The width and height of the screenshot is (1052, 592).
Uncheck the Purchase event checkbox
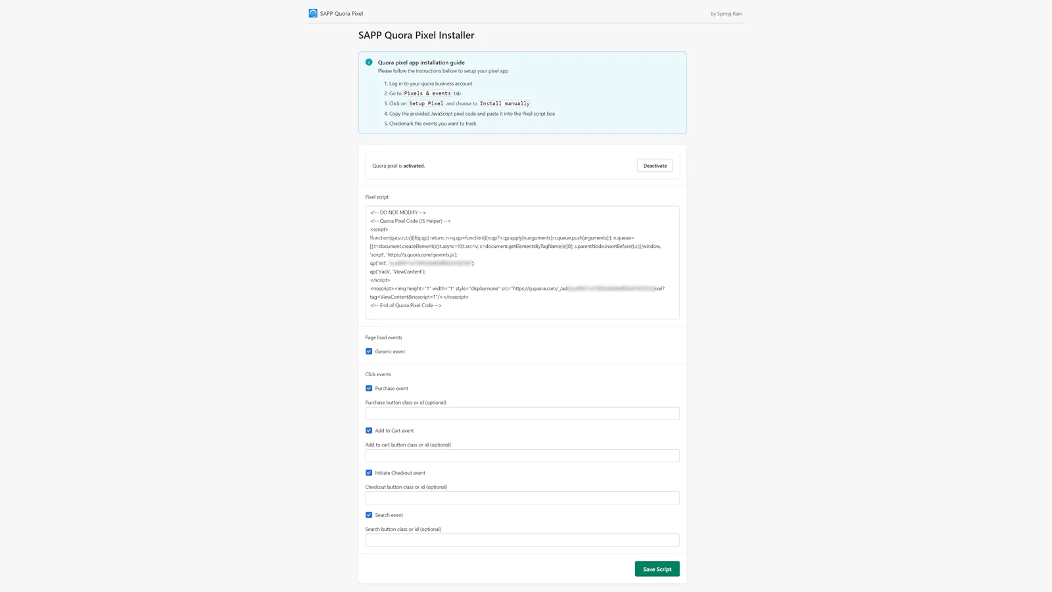369,388
